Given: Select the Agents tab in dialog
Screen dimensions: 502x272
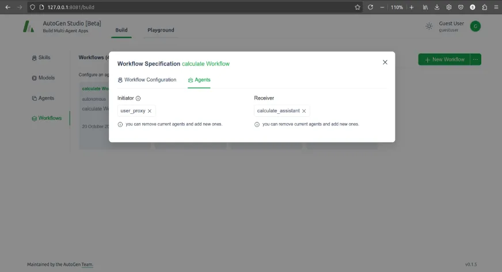Looking at the screenshot, I should (x=199, y=80).
